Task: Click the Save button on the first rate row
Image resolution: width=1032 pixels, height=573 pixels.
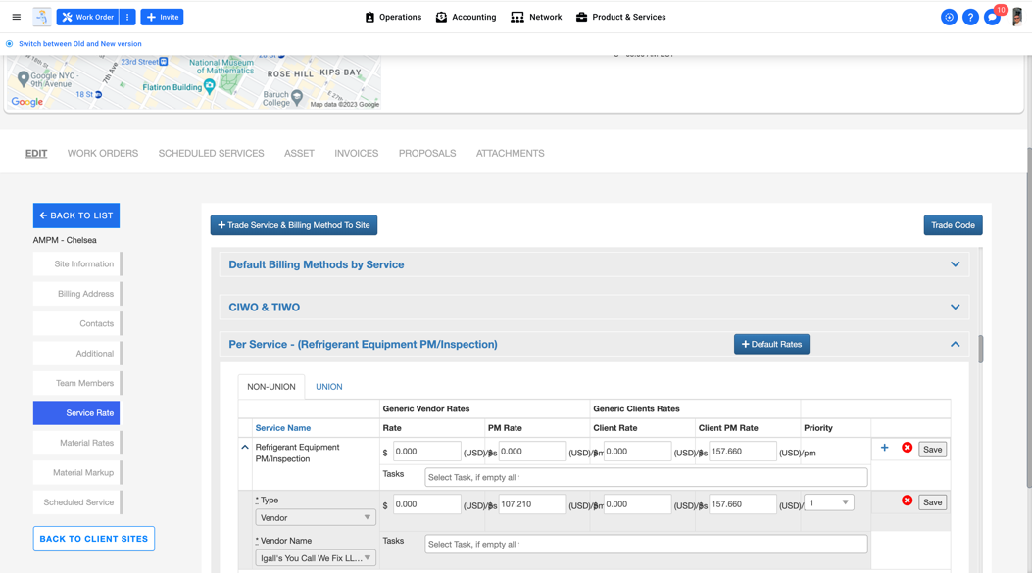Action: 931,449
